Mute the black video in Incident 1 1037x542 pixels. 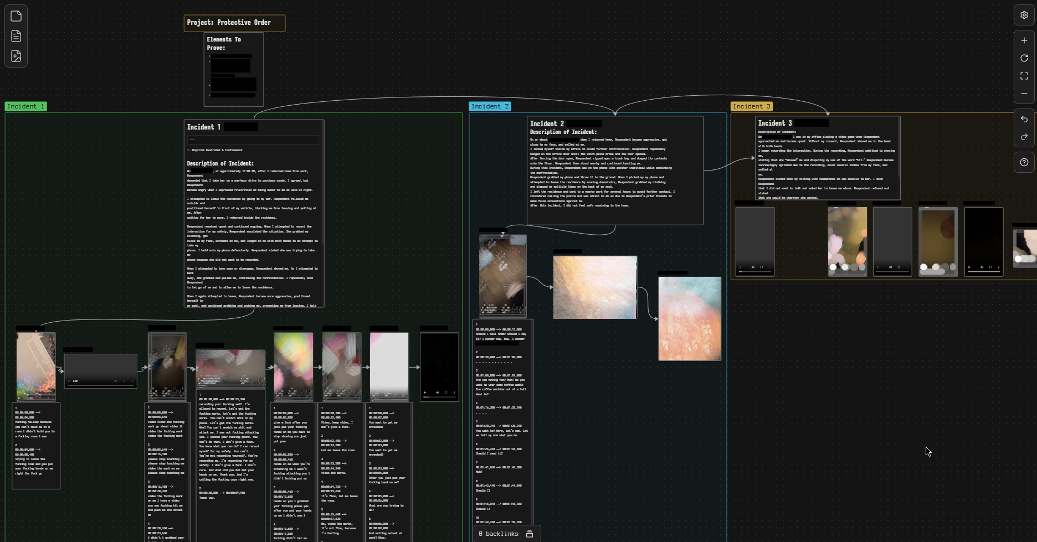[x=438, y=393]
